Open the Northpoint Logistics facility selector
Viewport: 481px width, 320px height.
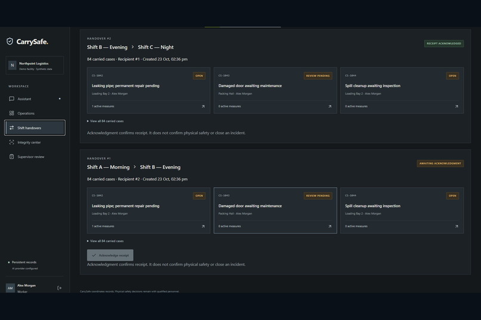35,65
